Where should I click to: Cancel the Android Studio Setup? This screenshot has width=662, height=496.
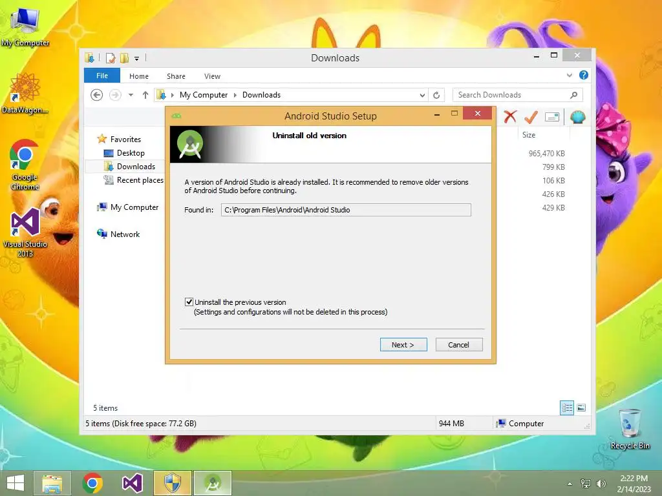[x=459, y=345]
